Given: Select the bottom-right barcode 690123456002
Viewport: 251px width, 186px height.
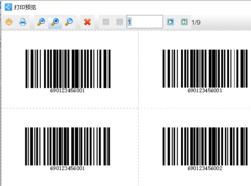Looking at the screenshot, I should coord(205,149).
